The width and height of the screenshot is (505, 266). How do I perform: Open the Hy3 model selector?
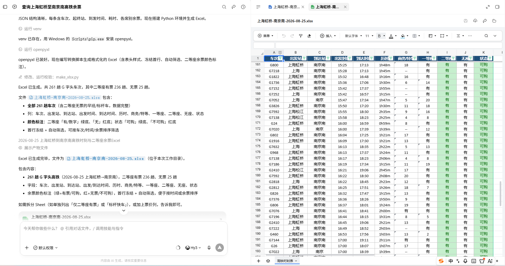click(193, 248)
